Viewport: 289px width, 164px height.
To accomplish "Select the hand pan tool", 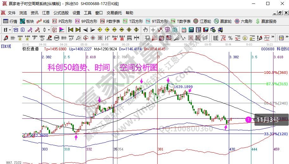I will coord(146,30).
